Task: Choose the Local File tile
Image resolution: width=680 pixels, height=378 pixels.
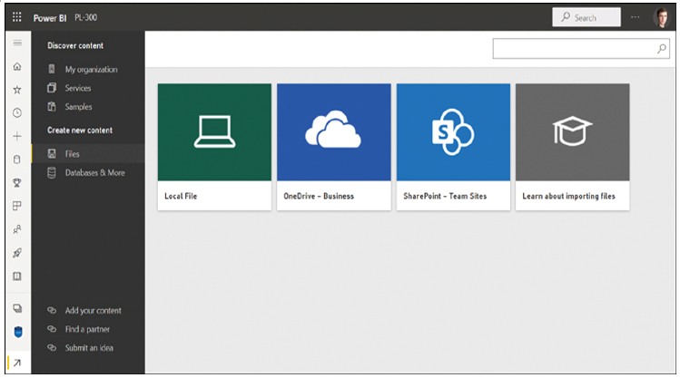Action: pyautogui.click(x=214, y=147)
